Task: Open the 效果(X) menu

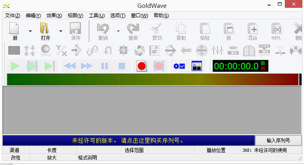Action: coord(54,16)
